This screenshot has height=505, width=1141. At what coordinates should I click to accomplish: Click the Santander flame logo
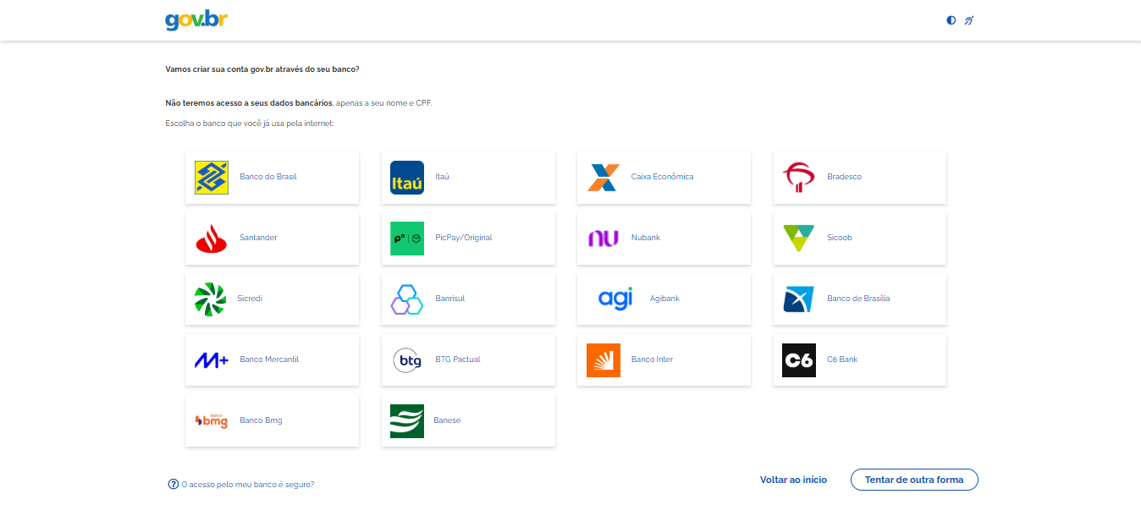click(211, 239)
